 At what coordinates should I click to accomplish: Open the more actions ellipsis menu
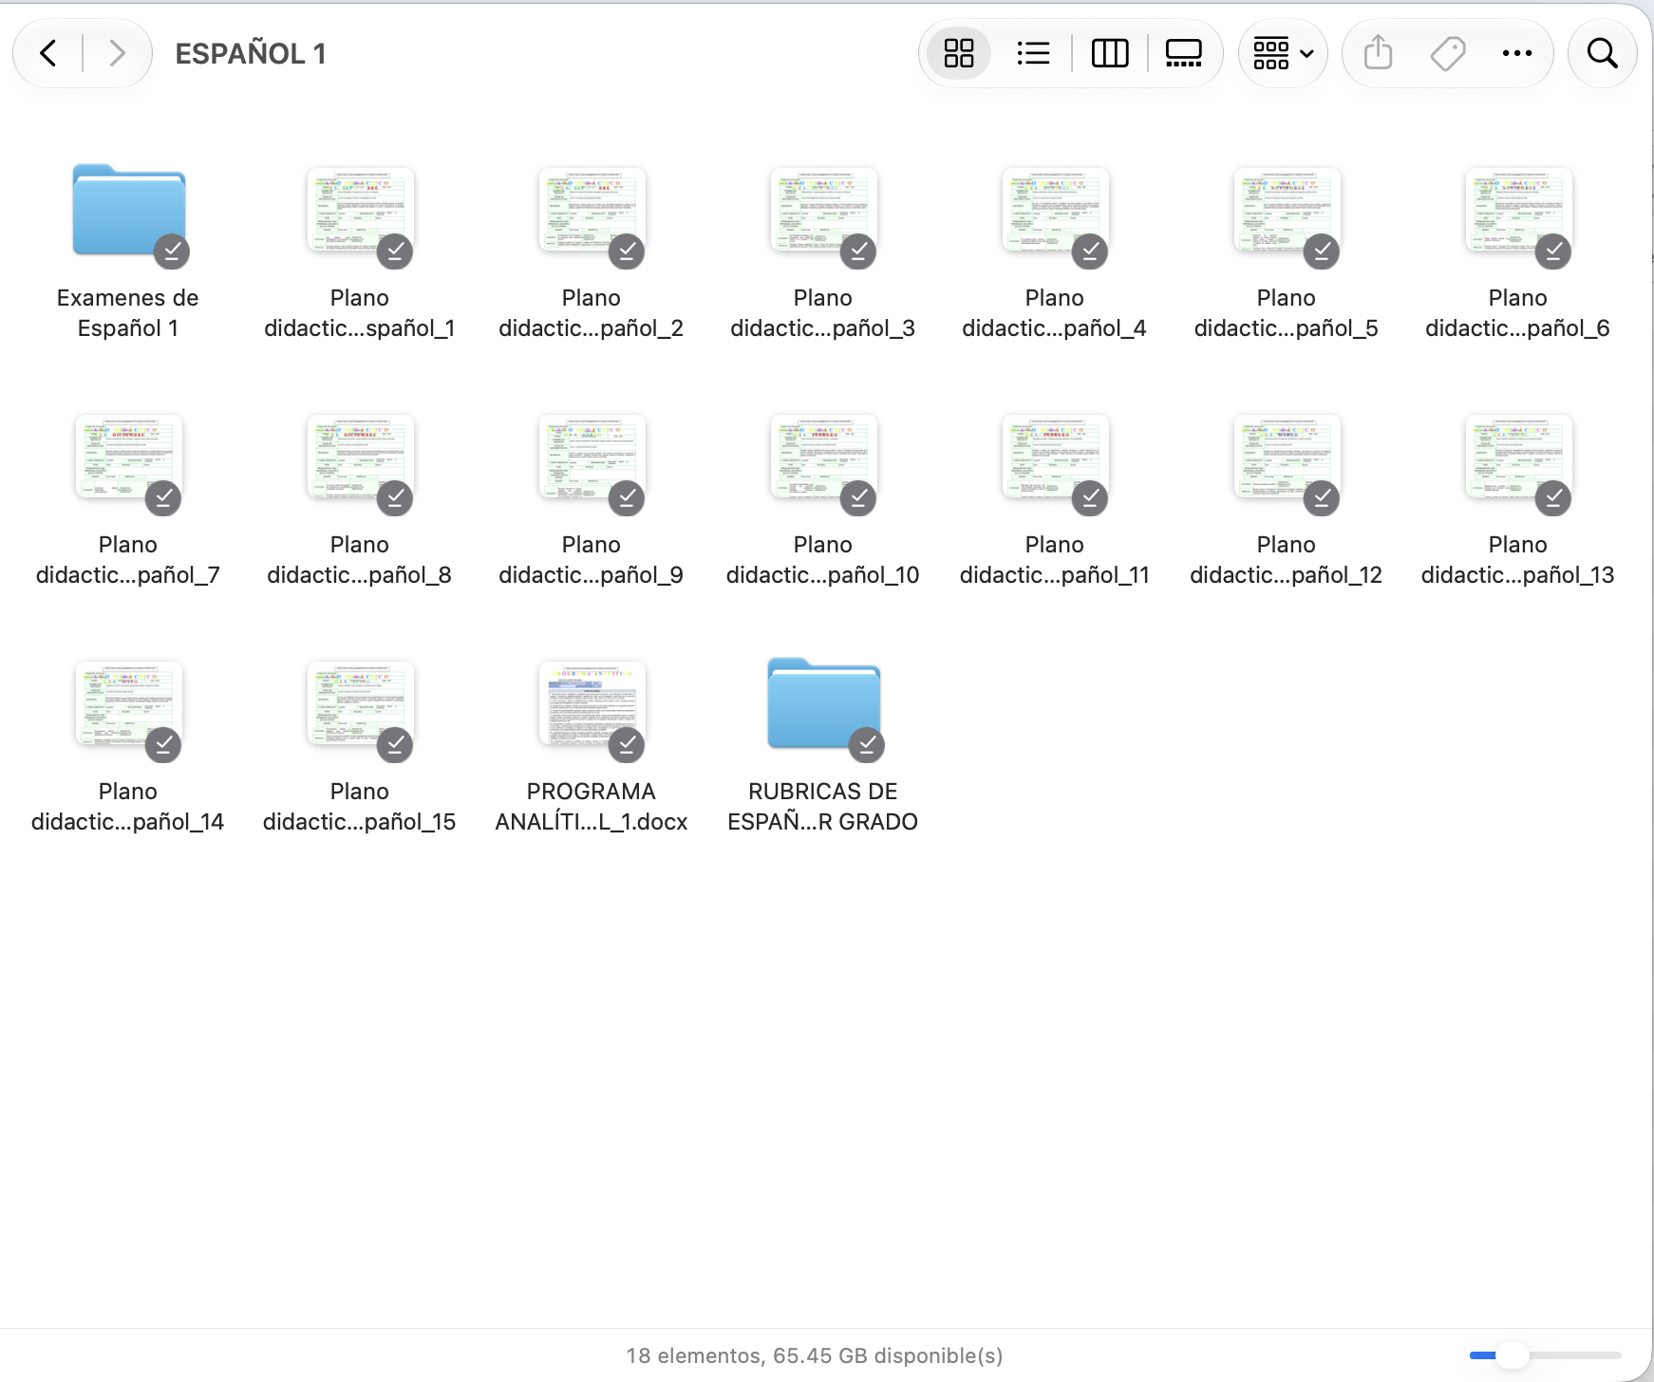(1517, 53)
